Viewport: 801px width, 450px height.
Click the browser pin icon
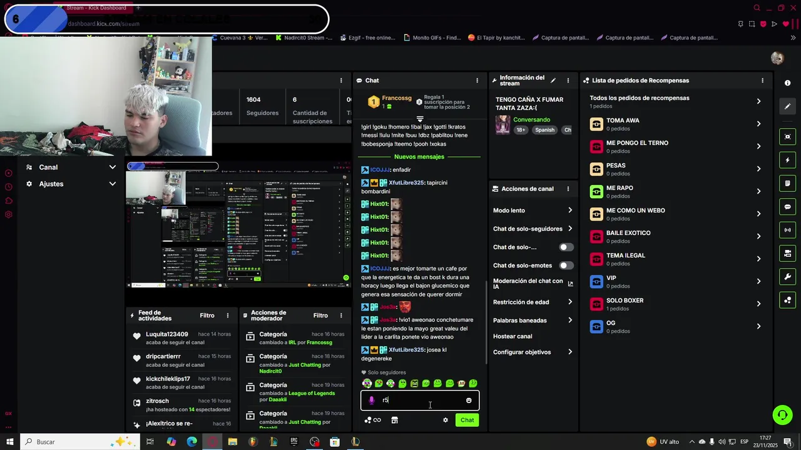[x=740, y=24]
